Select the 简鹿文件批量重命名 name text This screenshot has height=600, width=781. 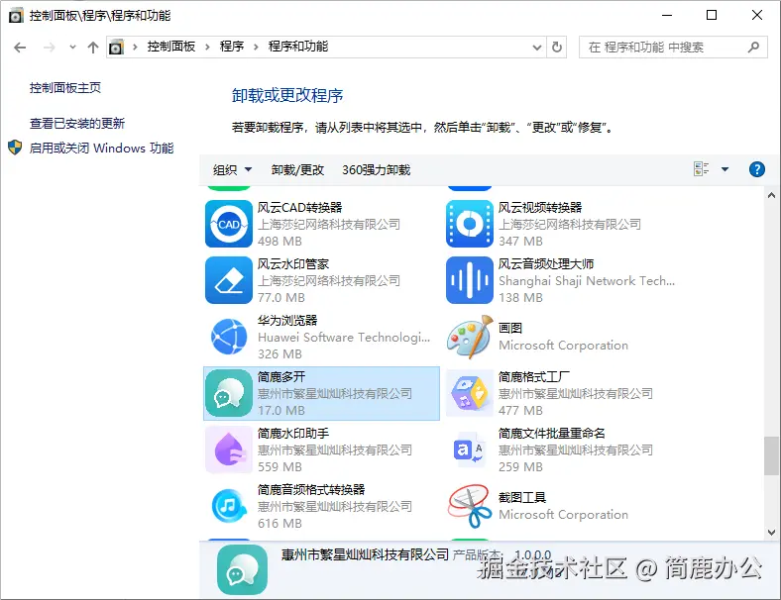(552, 433)
